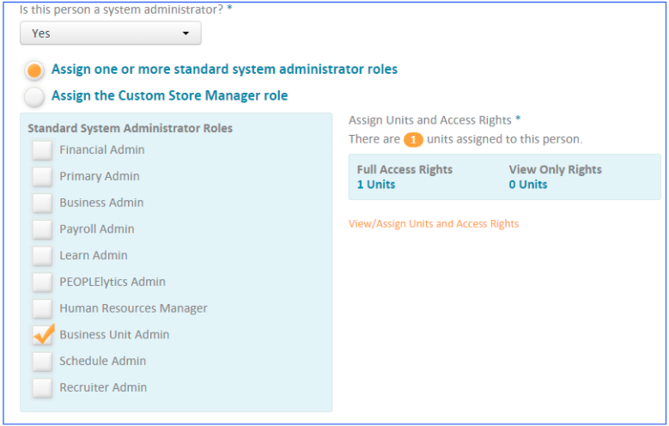Check the Human Resources Manager box
Screen dimensions: 669x426
click(x=42, y=308)
